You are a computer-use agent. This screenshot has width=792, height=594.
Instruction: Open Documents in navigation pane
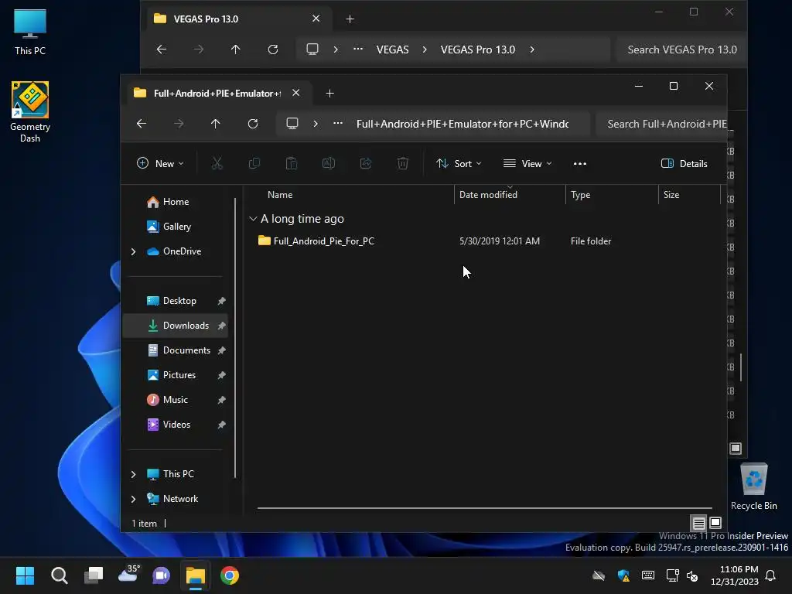176,350
